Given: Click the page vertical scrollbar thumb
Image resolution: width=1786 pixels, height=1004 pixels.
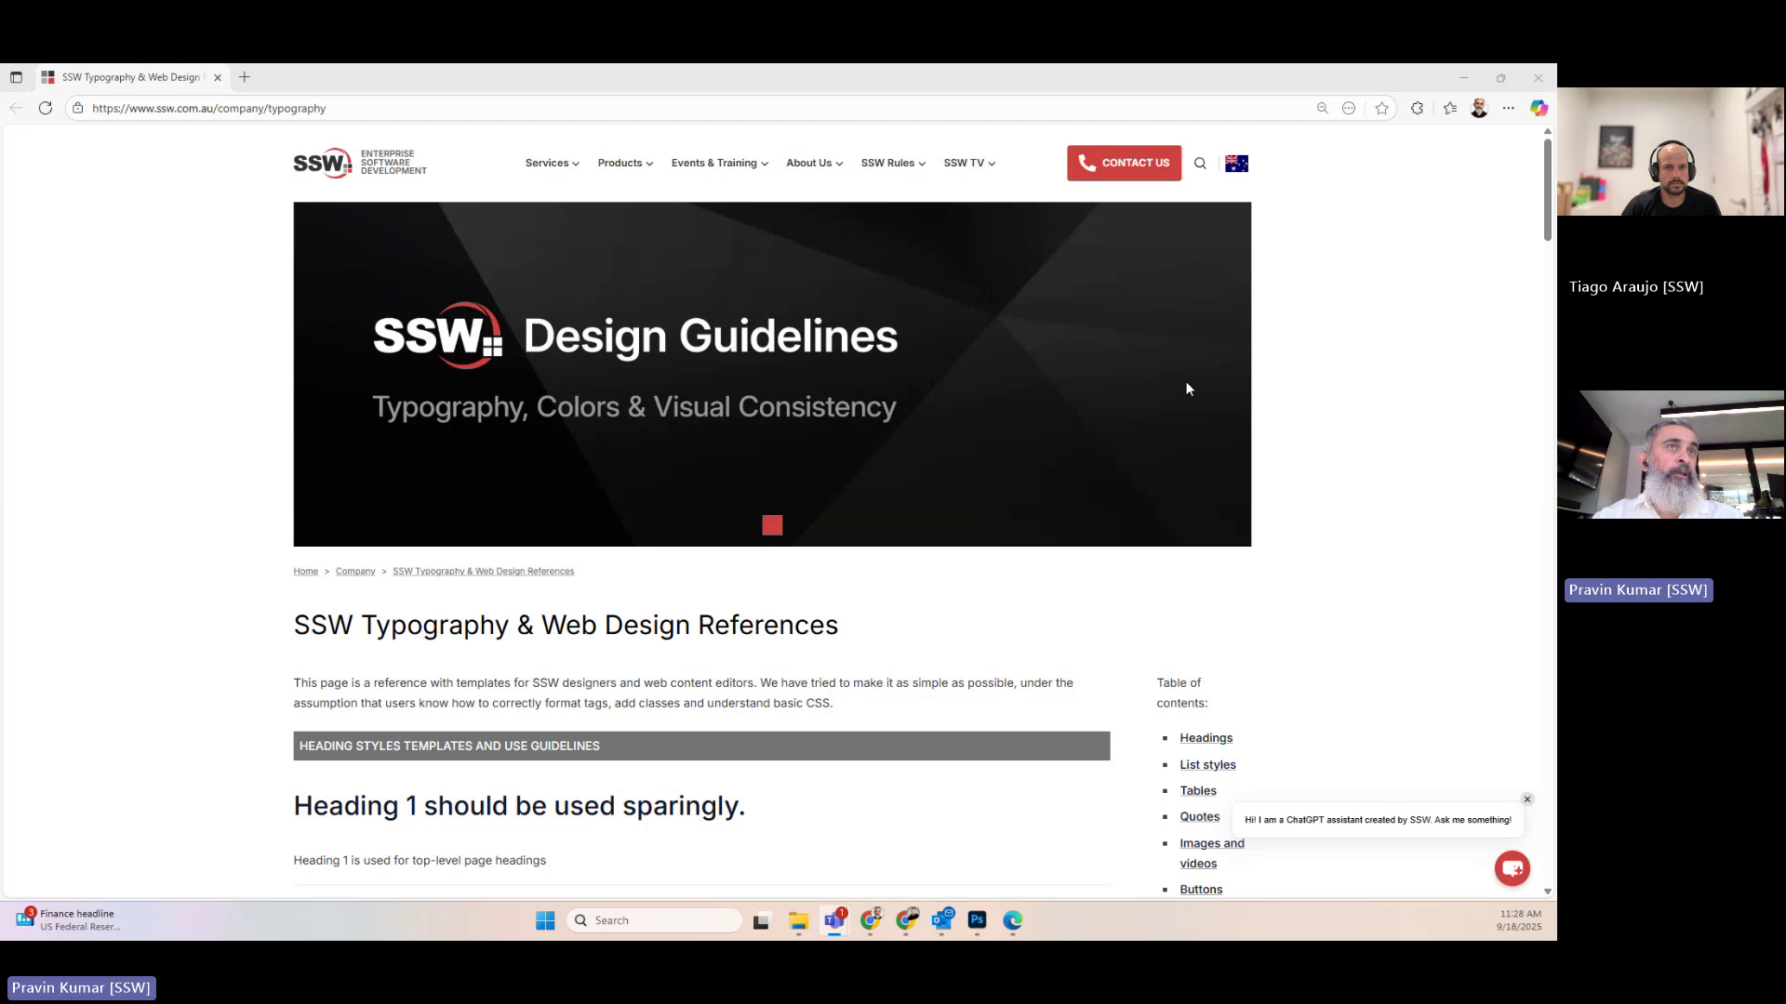Looking at the screenshot, I should coord(1547,190).
